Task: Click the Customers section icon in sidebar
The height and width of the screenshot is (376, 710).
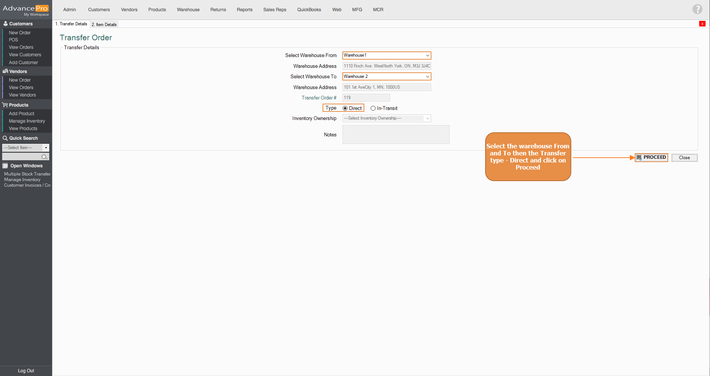Action: point(5,24)
